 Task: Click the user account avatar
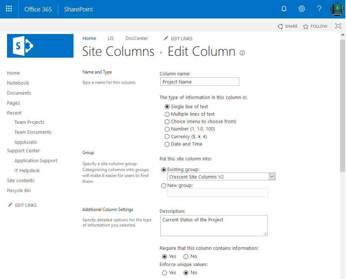(336, 9)
